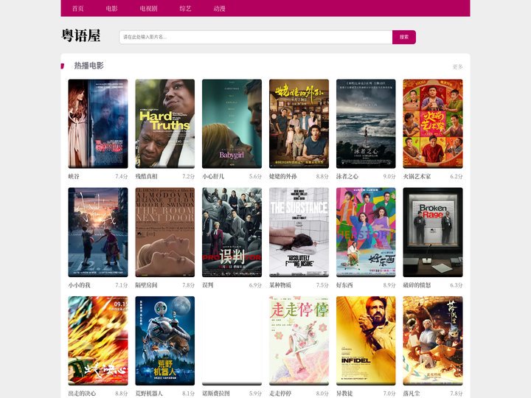Open The Substance poster thumbnail

(x=299, y=232)
